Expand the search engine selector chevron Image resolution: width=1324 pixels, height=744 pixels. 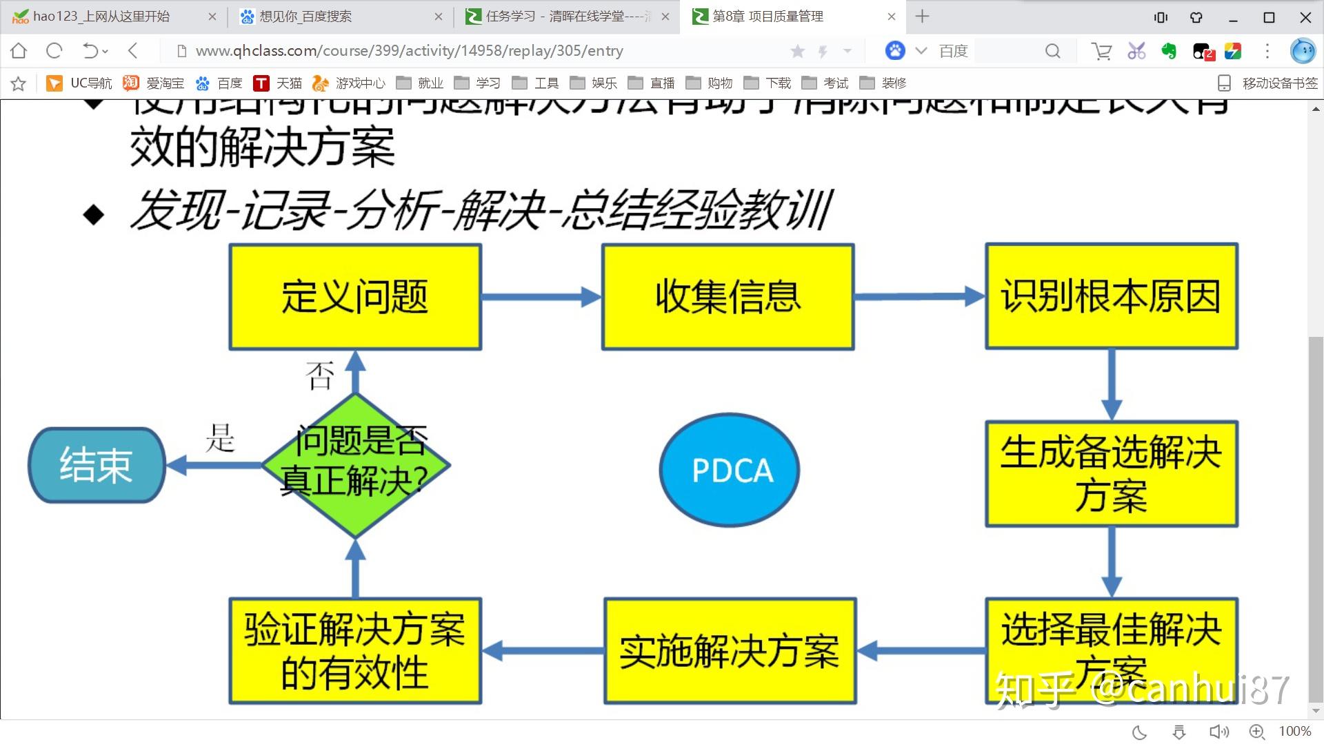point(920,50)
